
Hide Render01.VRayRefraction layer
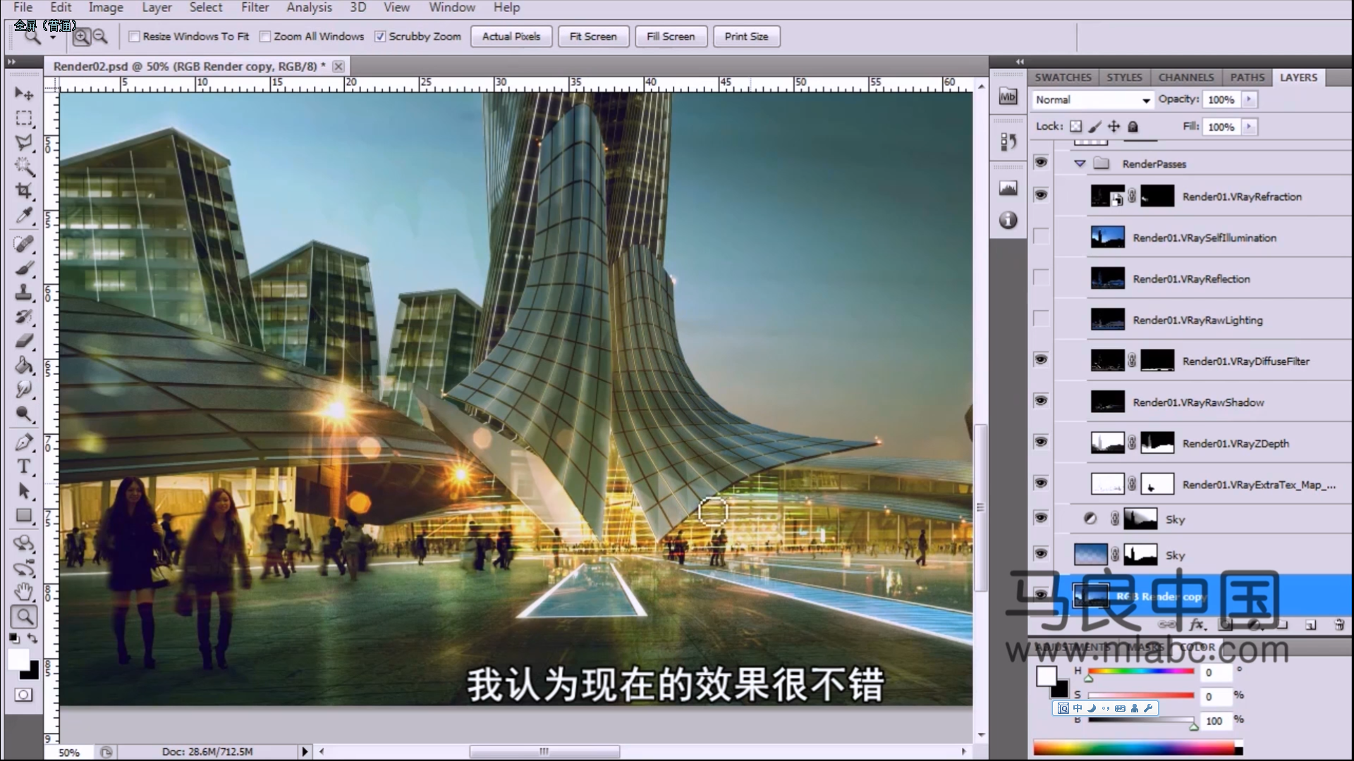point(1041,195)
